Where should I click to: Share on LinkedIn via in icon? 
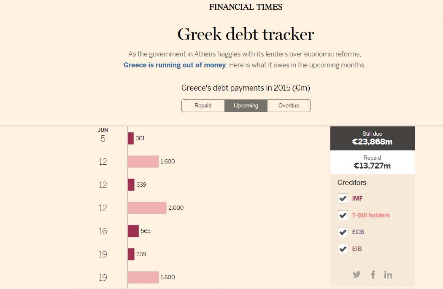[388, 275]
